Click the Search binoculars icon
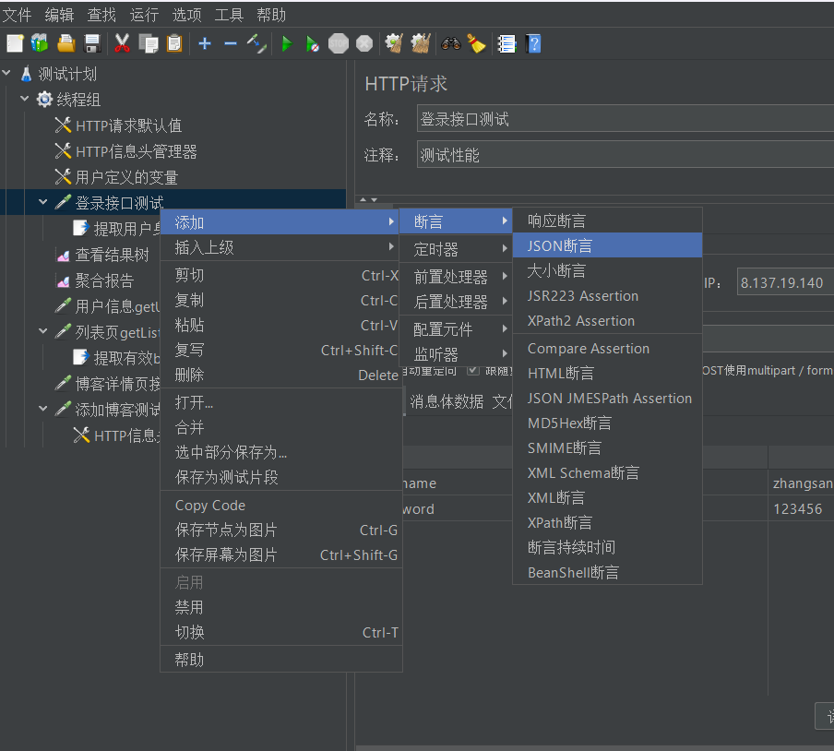 click(450, 43)
